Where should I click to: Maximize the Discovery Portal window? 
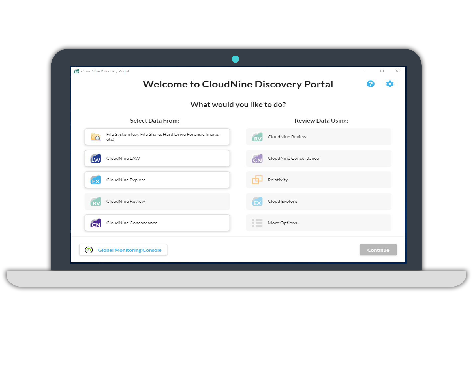382,71
